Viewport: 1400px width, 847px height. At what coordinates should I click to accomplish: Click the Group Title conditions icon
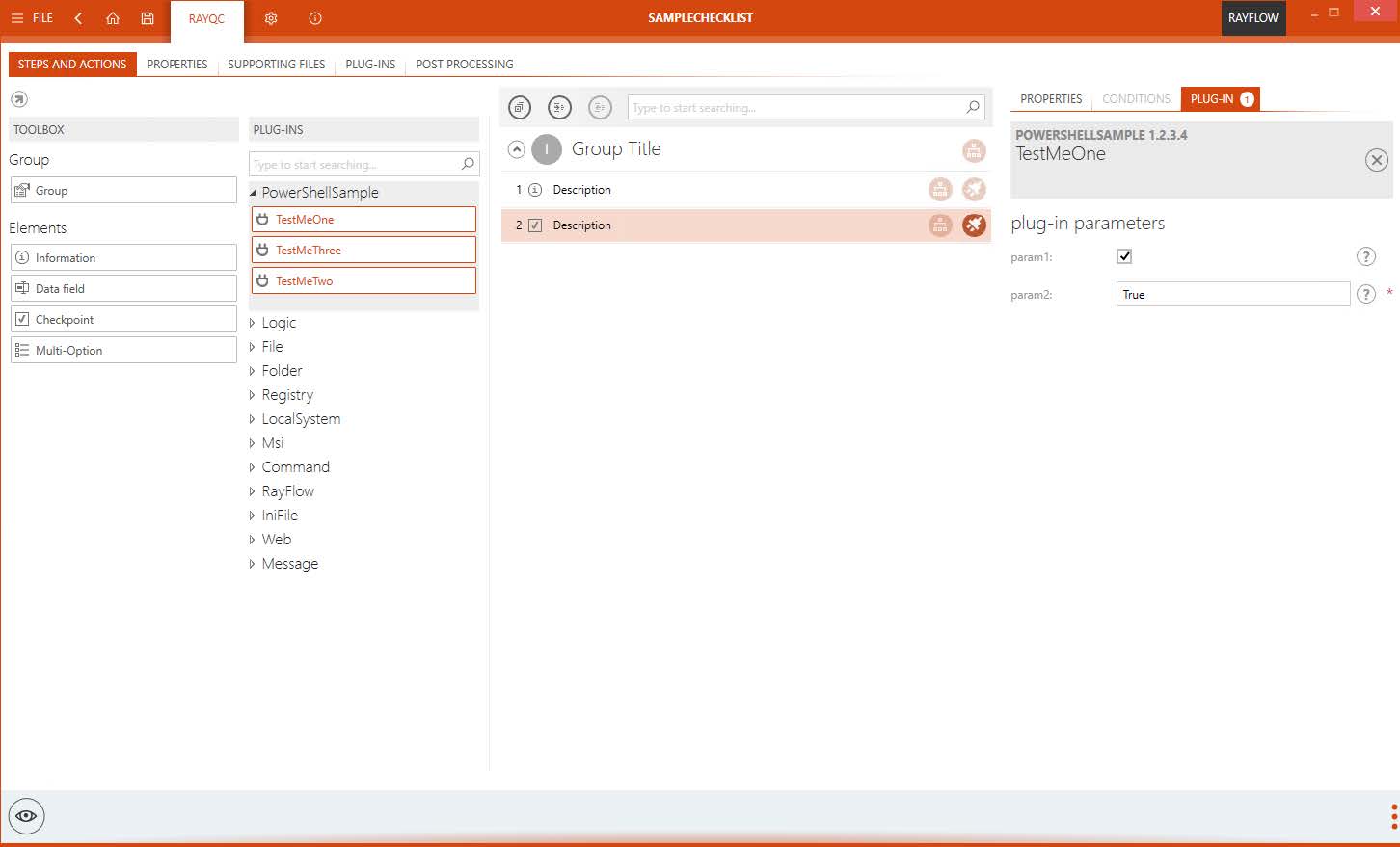[974, 150]
